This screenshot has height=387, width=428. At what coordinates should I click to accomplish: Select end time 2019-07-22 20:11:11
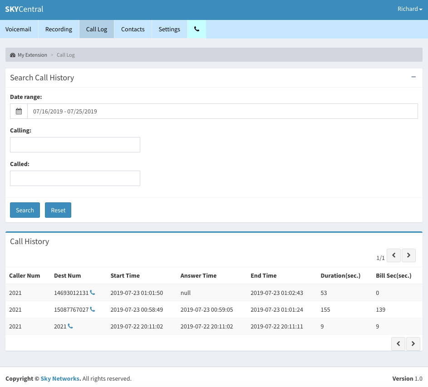(x=277, y=326)
